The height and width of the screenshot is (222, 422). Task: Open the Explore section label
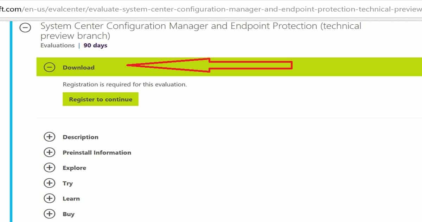(74, 168)
